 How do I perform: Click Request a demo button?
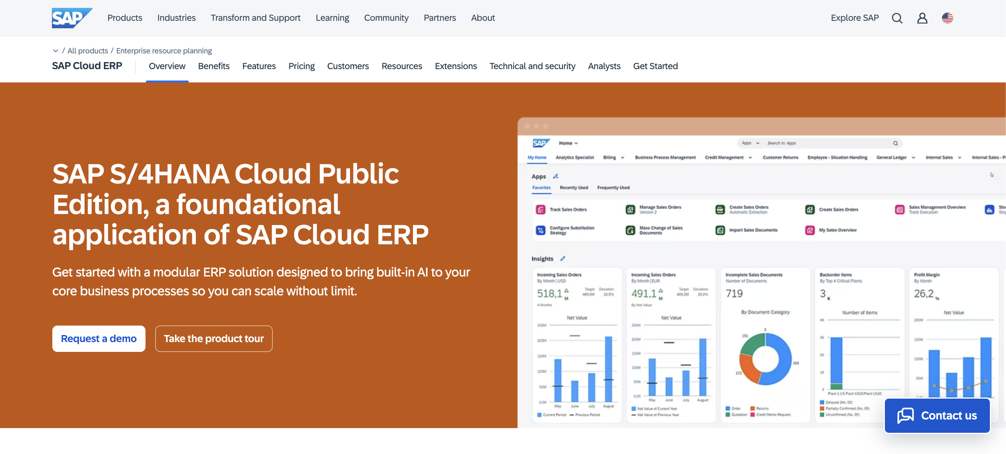[99, 339]
